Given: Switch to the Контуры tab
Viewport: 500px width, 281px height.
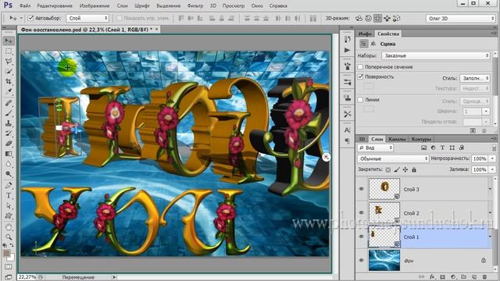Looking at the screenshot, I should 421,139.
